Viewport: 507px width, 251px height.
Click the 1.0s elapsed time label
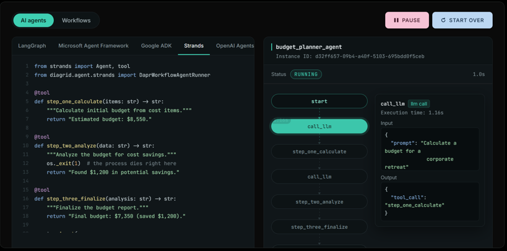[479, 74]
